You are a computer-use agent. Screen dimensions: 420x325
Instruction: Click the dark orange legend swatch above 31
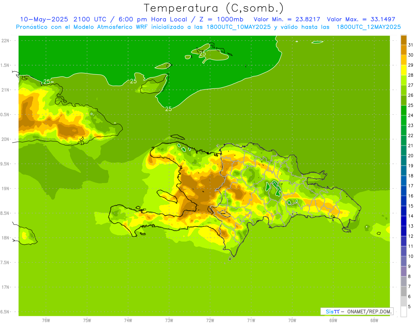tap(404, 40)
